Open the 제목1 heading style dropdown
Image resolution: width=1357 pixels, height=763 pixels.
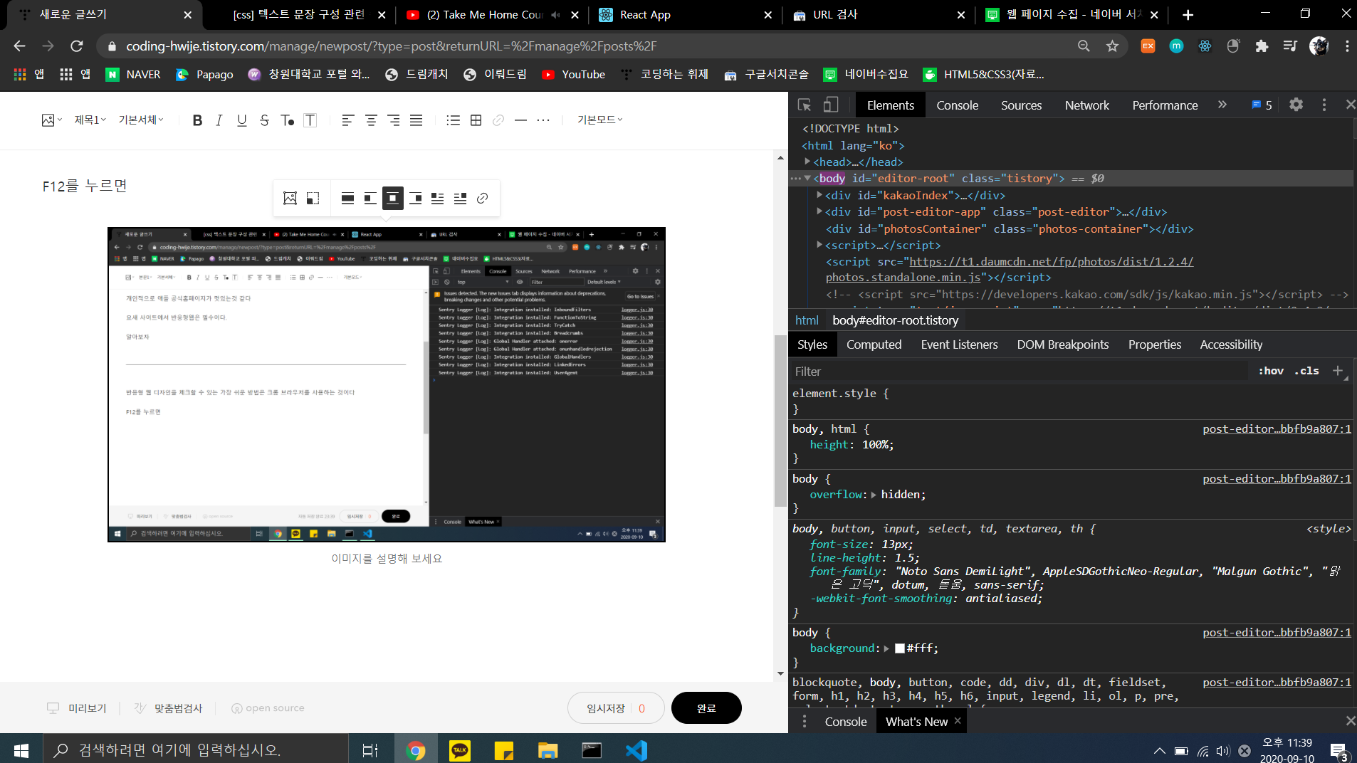pyautogui.click(x=90, y=120)
